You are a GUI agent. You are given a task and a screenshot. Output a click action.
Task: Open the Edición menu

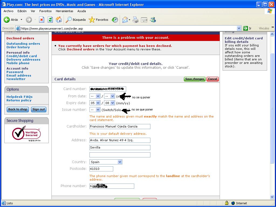[22, 11]
